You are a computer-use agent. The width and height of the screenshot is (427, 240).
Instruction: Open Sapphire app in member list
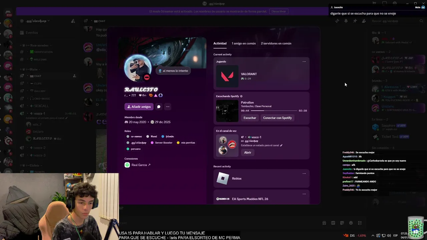398,127
